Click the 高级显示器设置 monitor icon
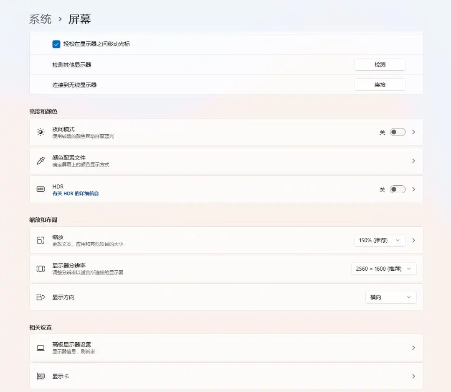The height and width of the screenshot is (392, 451). [x=41, y=348]
